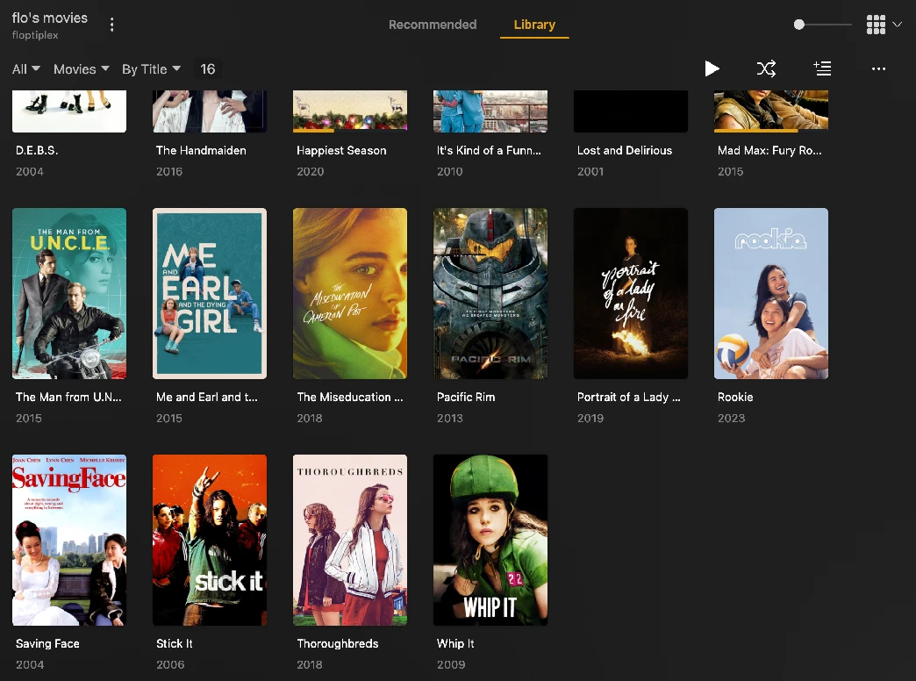Click the 16 item count badge

(207, 68)
